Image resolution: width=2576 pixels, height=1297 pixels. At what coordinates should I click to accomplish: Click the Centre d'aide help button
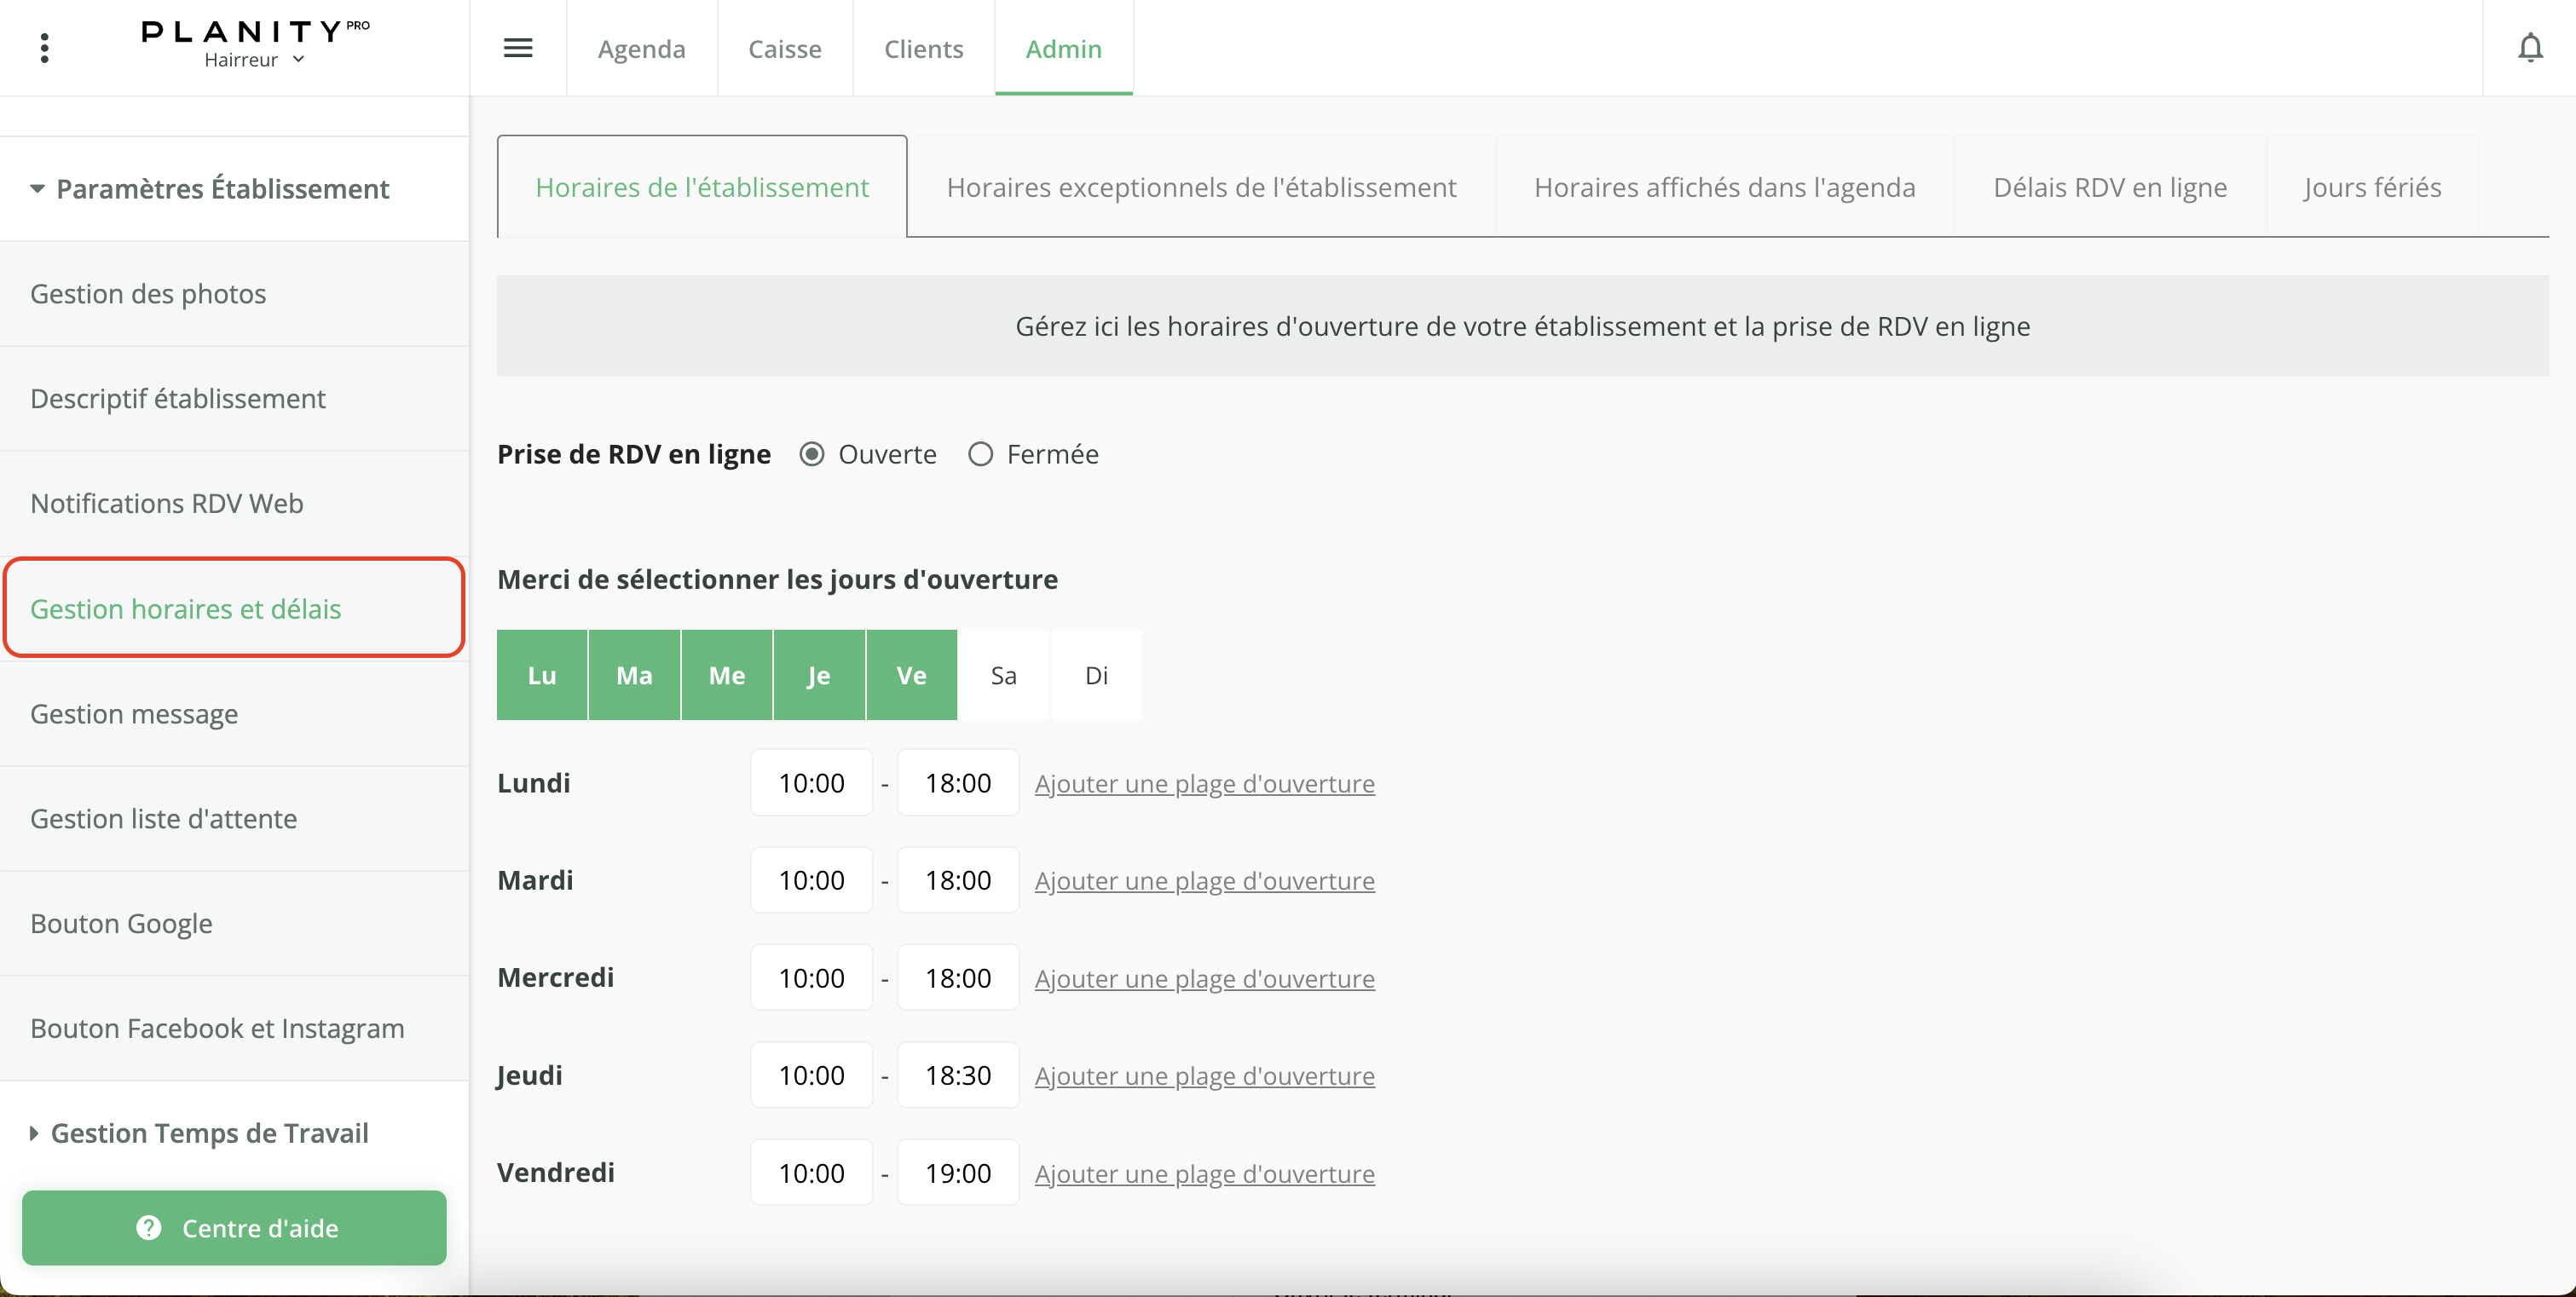click(x=234, y=1227)
